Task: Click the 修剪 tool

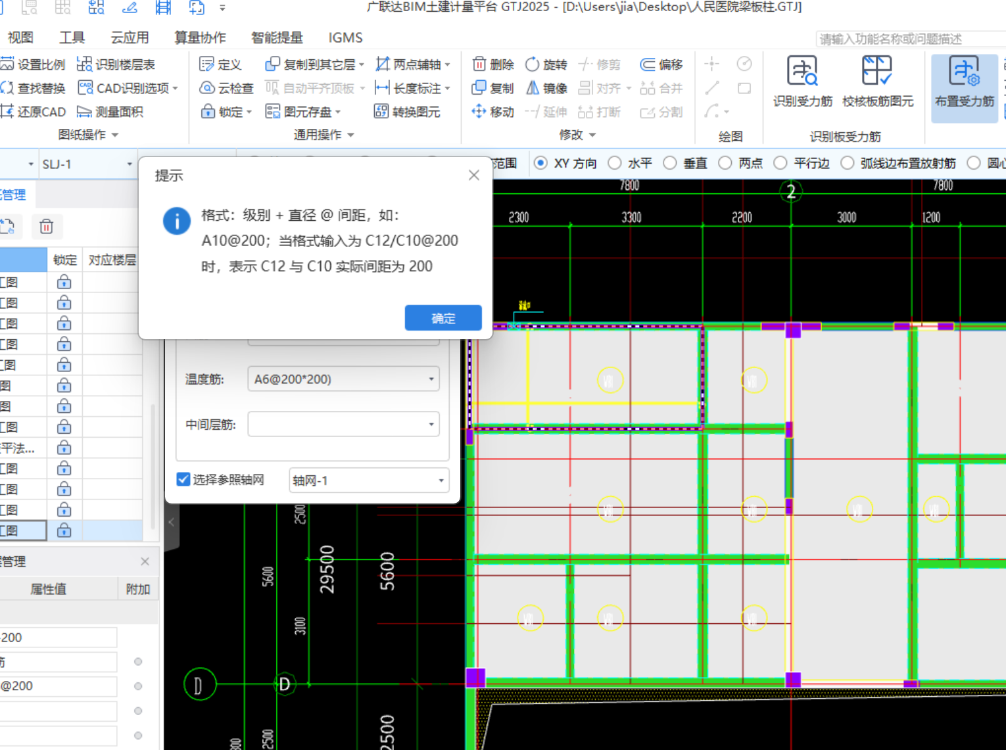Action: point(599,64)
